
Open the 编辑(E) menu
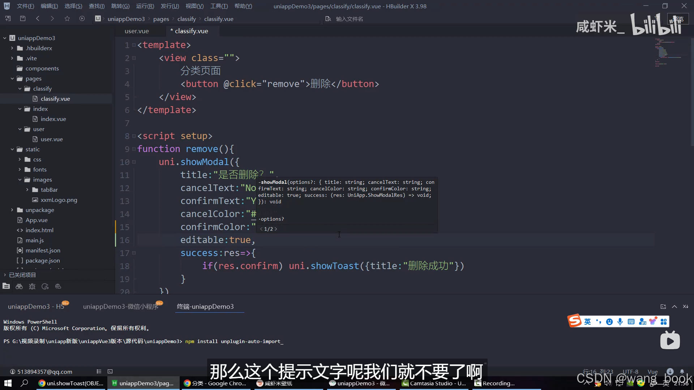[x=49, y=6]
